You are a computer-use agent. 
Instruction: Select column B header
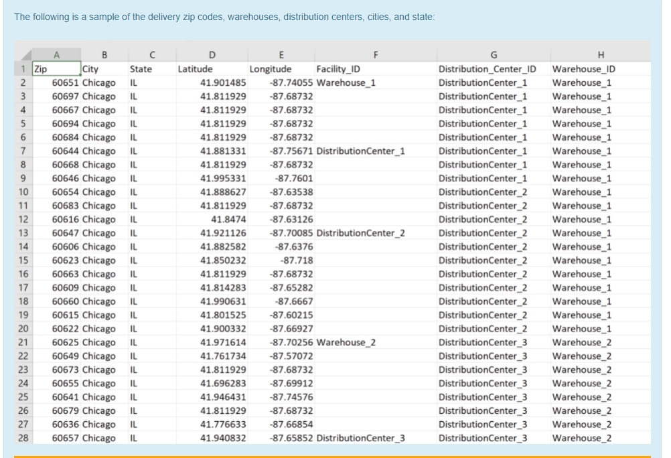[x=104, y=55]
